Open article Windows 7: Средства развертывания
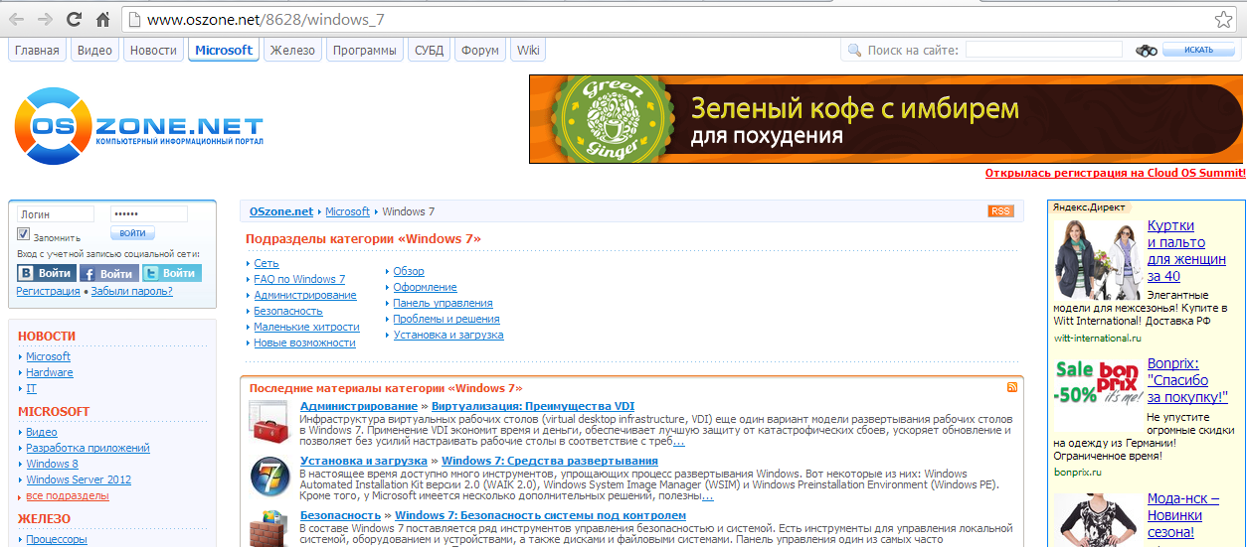 tap(550, 461)
